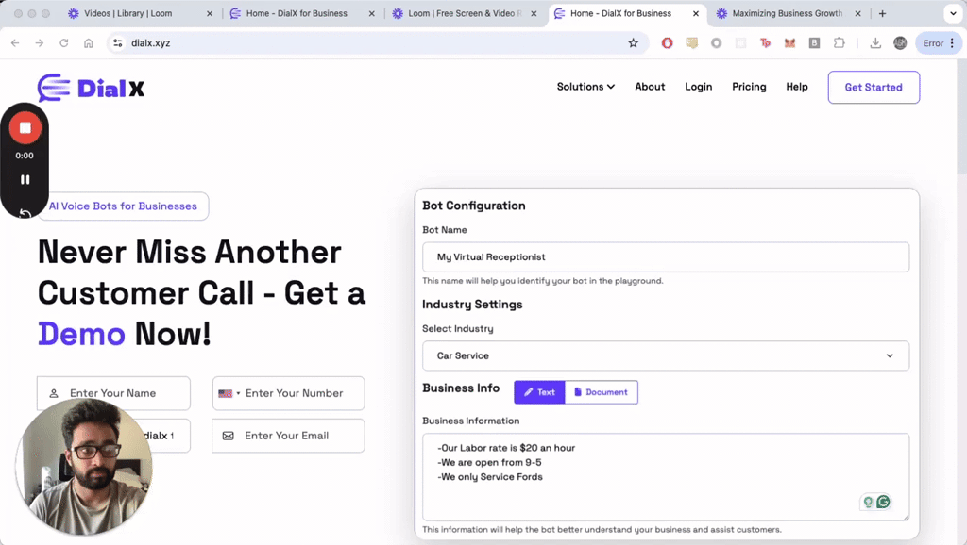Open the MetaMask fox extension

point(789,43)
